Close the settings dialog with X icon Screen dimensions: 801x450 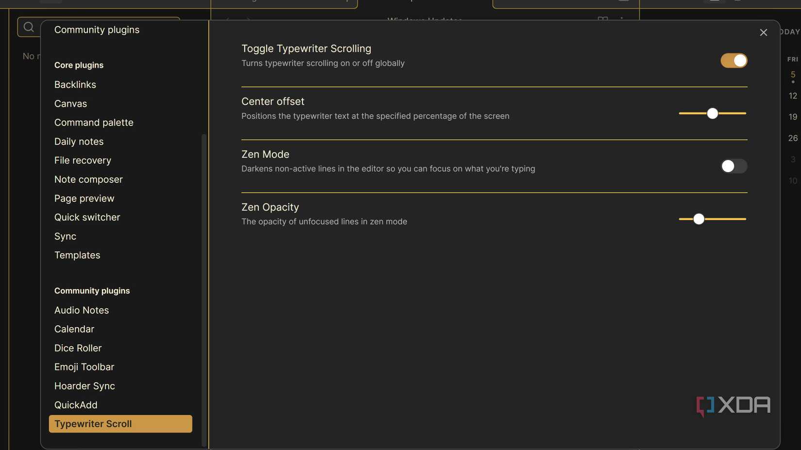[763, 32]
